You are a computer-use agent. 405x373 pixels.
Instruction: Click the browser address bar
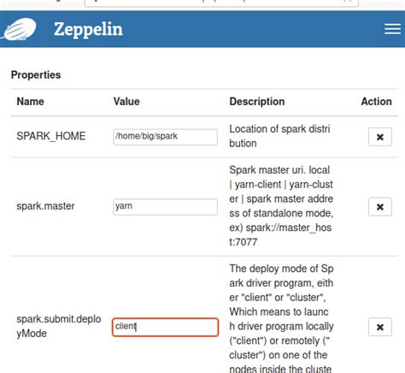[221, 3]
